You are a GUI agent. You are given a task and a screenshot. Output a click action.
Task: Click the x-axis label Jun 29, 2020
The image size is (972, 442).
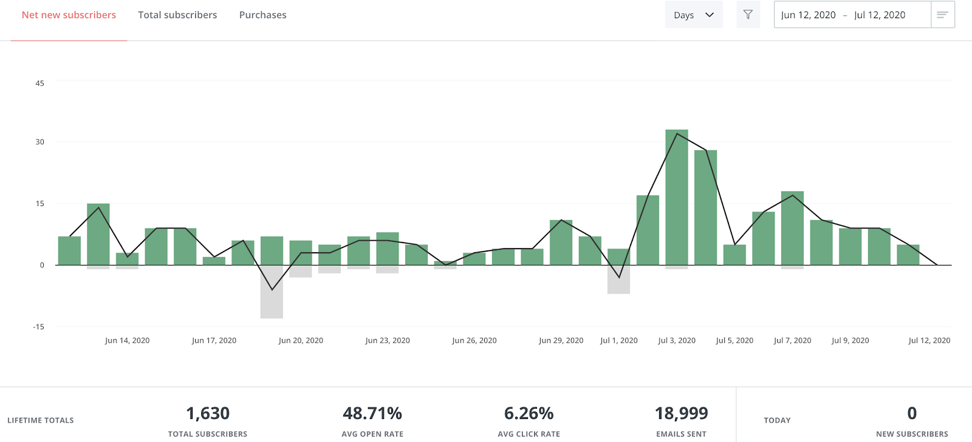561,341
